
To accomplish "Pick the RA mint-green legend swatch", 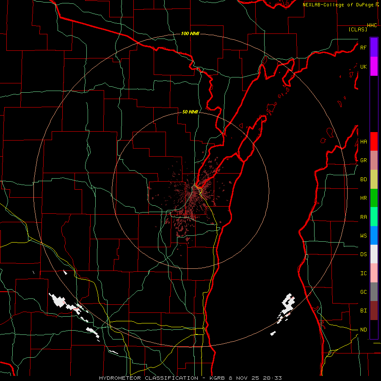I will tap(374, 217).
